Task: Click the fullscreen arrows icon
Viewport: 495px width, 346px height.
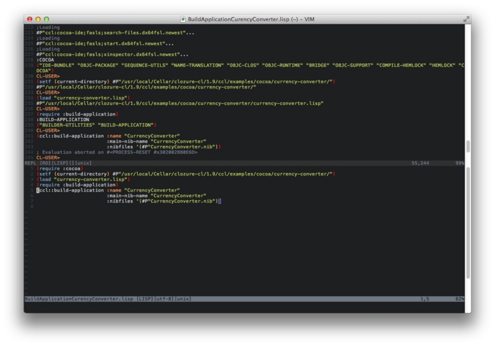Action: (466, 19)
